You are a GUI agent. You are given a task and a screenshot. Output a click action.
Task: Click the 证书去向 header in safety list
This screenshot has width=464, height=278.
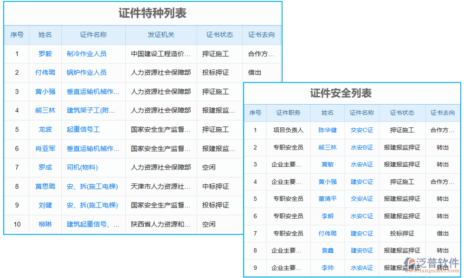coord(443,113)
